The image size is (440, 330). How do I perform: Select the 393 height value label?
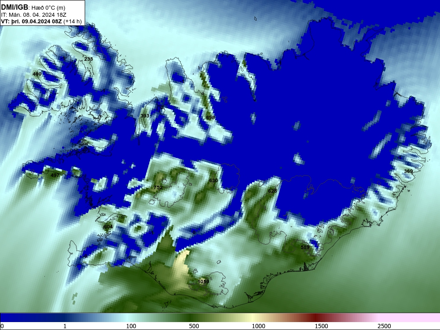coord(145,116)
